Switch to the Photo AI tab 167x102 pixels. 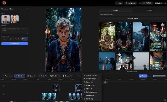[x=116, y=10]
